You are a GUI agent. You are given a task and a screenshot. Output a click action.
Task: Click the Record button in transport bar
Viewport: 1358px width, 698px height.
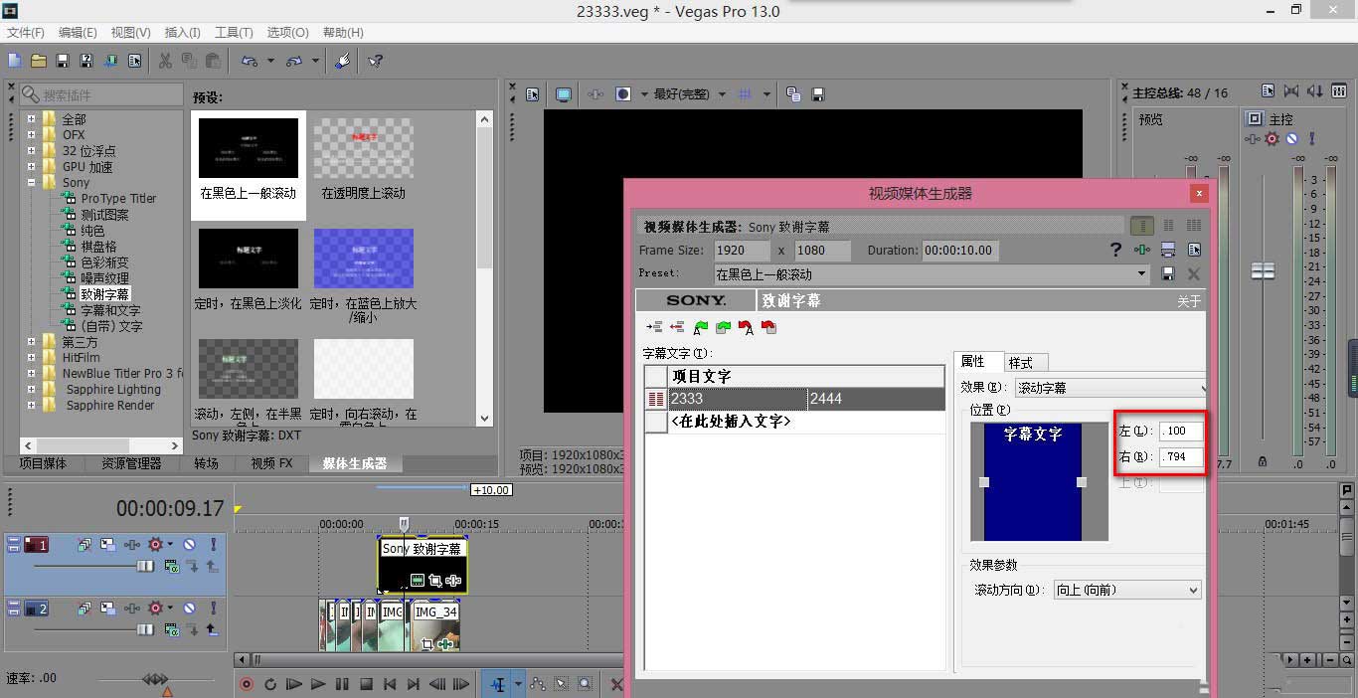pos(247,684)
